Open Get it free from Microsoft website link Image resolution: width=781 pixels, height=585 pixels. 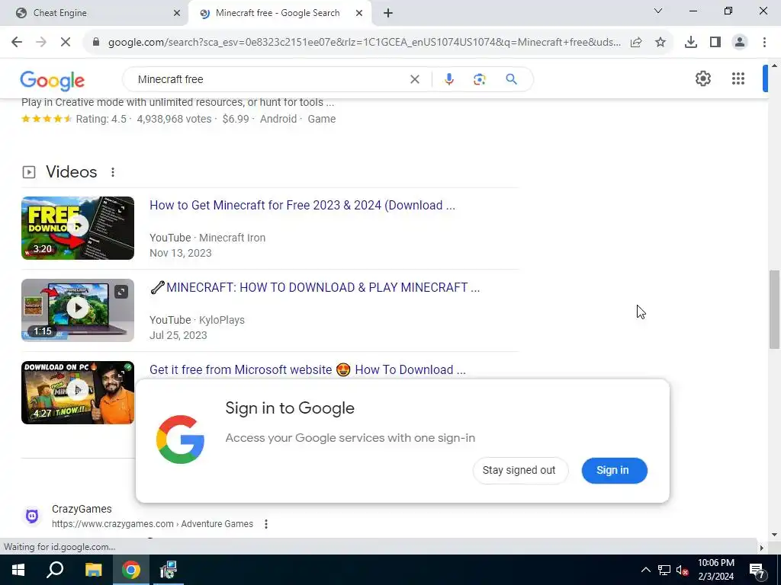(x=307, y=369)
